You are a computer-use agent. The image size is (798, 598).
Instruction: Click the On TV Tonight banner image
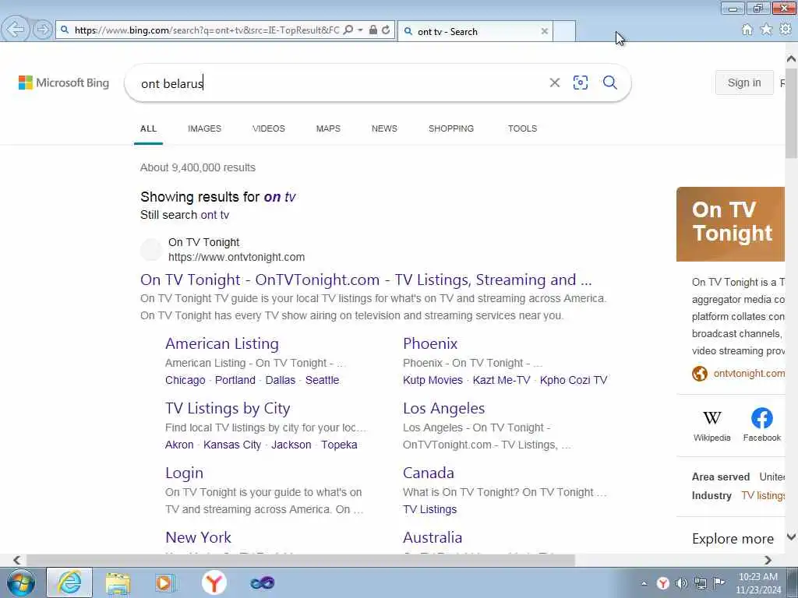[x=730, y=224]
